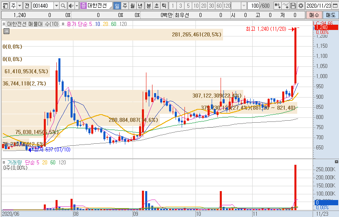Click the 307,122,309(22.4%) volume profile label
The width and height of the screenshot is (339, 217).
217,96
